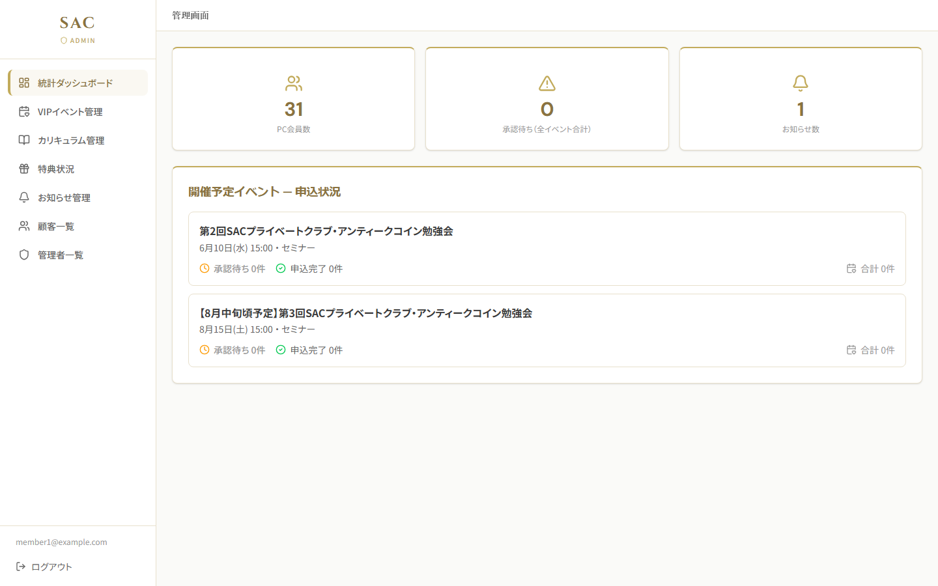Click the ADMIN label under the logo
The height and width of the screenshot is (586, 938).
click(x=83, y=40)
